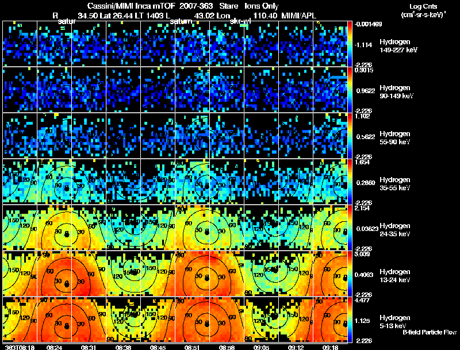Select the 5-13 keV image panel at 09:05

(261, 320)
